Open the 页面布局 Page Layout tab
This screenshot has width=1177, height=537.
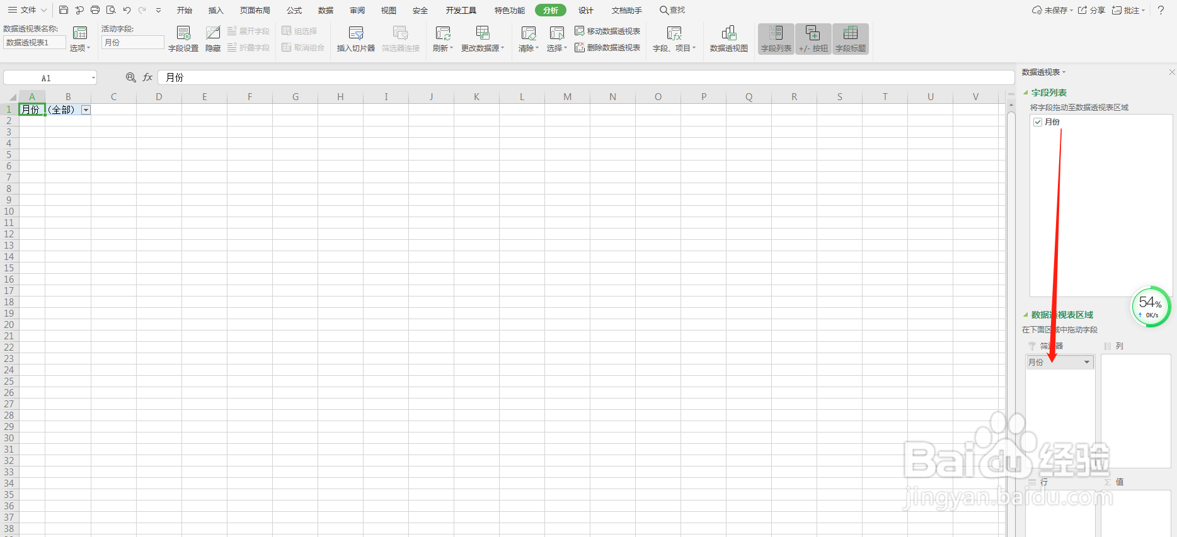(255, 10)
